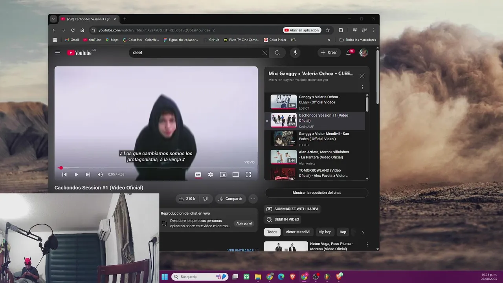Seek using the red video progress bar
503x283 pixels.
(x=156, y=168)
